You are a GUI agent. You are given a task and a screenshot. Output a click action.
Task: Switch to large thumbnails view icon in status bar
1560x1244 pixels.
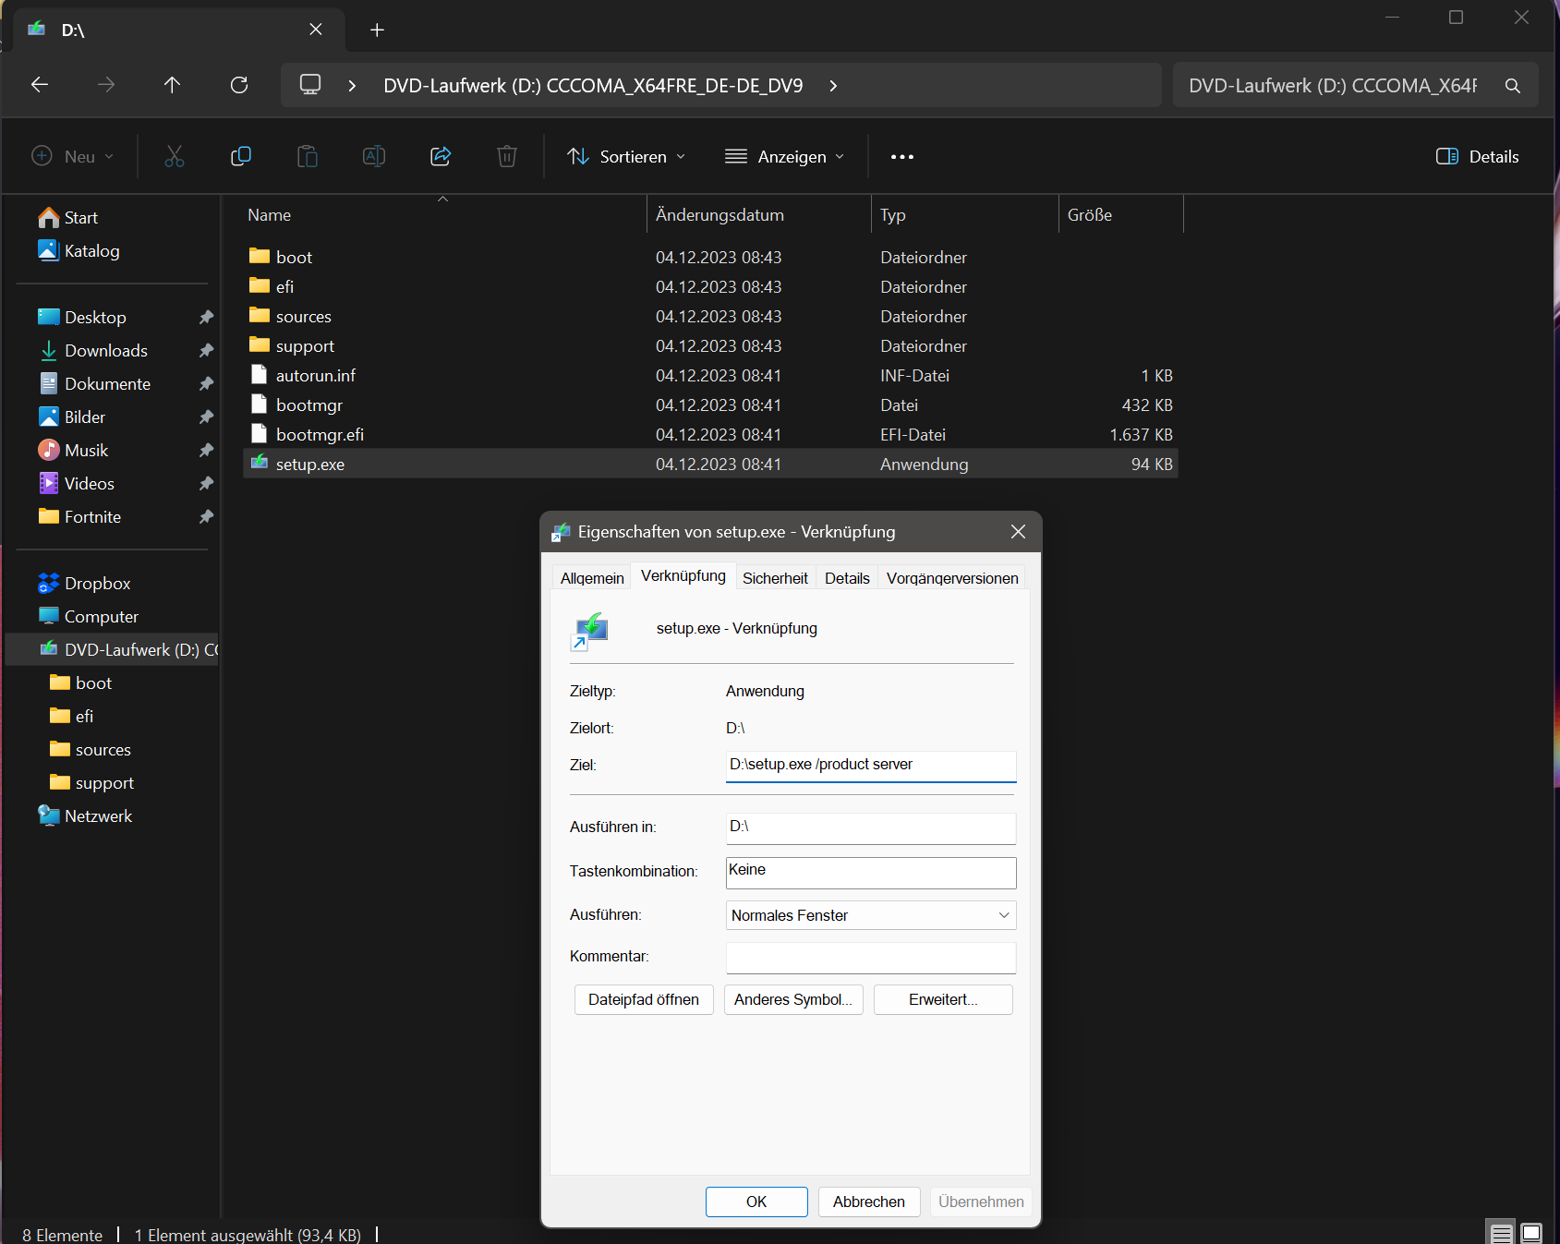click(1531, 1233)
